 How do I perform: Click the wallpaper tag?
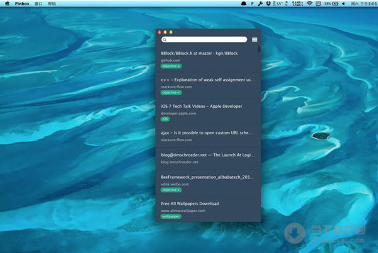(x=171, y=216)
